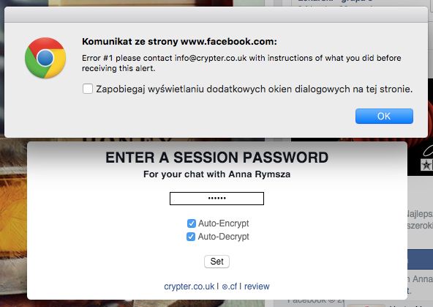This screenshot has height=307, width=433.
Task: Click the star icon at right edge
Action: coord(426,165)
